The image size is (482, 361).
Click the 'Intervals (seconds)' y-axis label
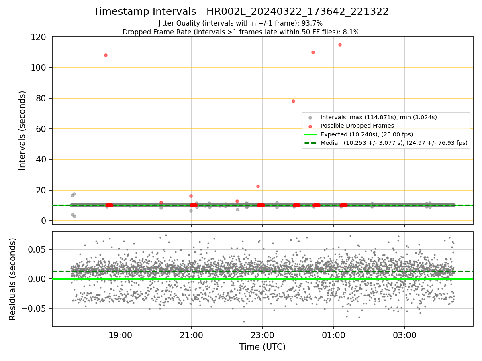pyautogui.click(x=22, y=130)
